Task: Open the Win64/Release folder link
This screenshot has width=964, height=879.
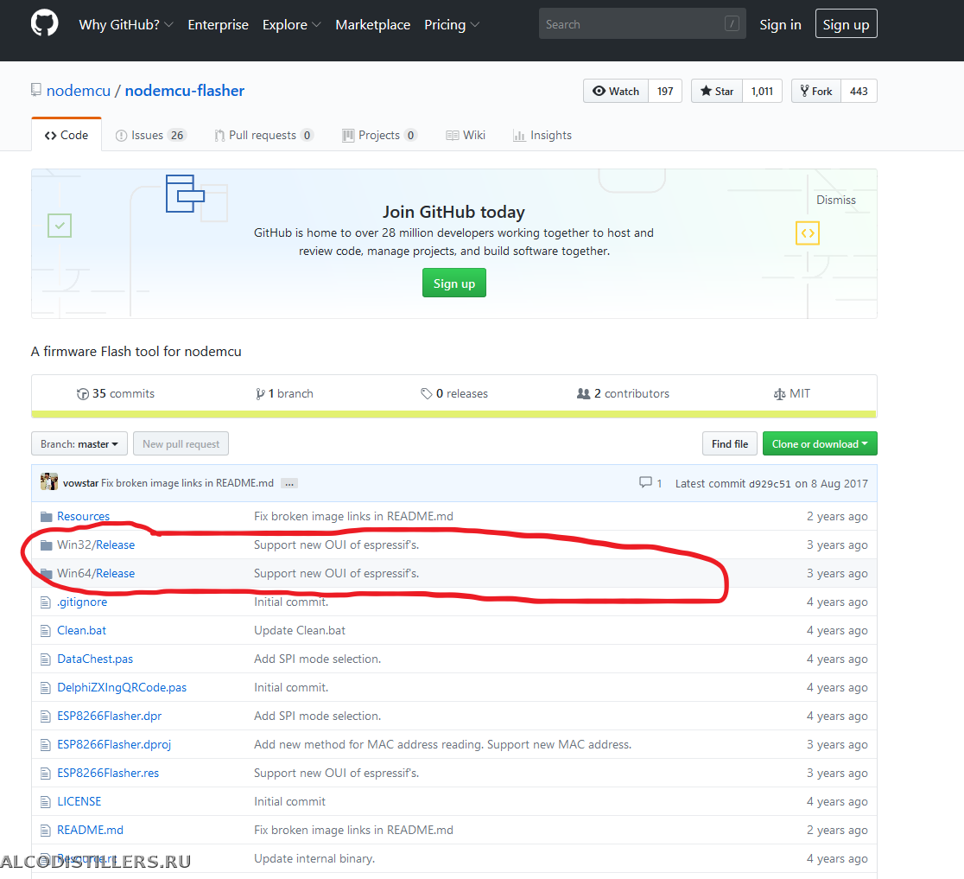Action: (96, 573)
